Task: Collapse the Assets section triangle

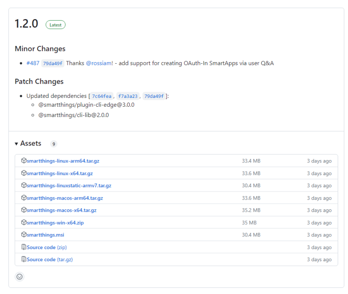Action: click(16, 144)
